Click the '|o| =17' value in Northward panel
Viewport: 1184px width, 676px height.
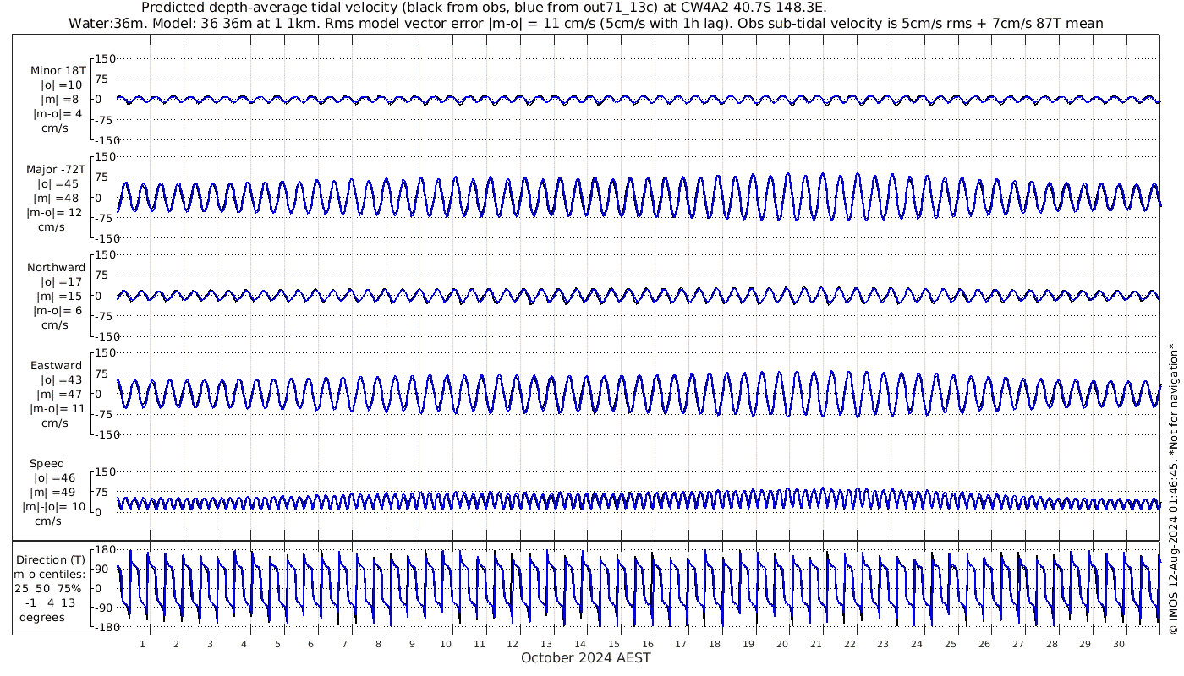61,282
